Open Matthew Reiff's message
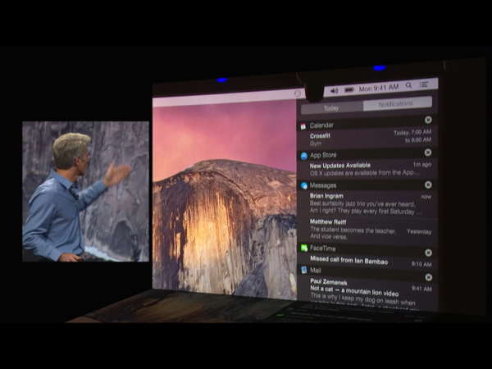Viewport: 492px width, 369px height. coord(367,230)
